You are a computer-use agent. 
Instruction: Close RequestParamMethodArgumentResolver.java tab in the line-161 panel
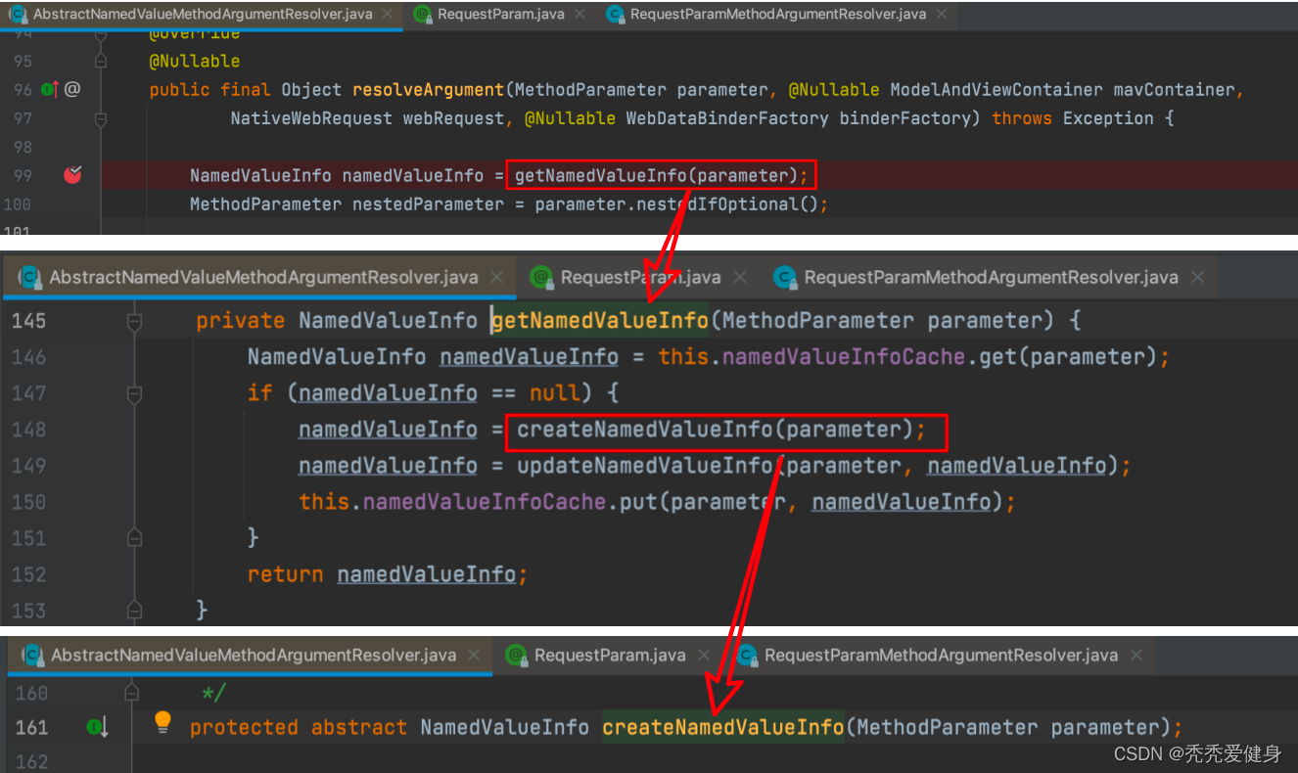click(x=1136, y=655)
